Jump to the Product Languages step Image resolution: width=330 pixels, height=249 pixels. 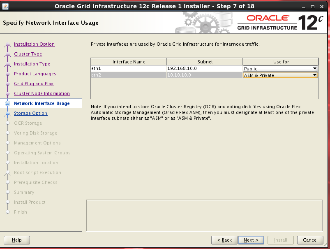35,74
